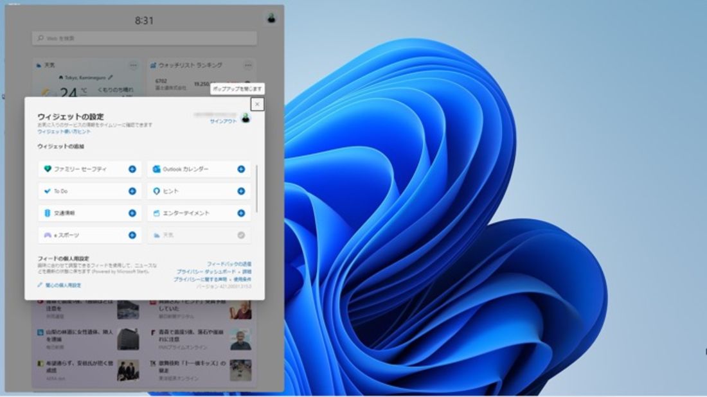Open the profile picture atop the widgets board
Image resolution: width=707 pixels, height=397 pixels.
tap(271, 18)
